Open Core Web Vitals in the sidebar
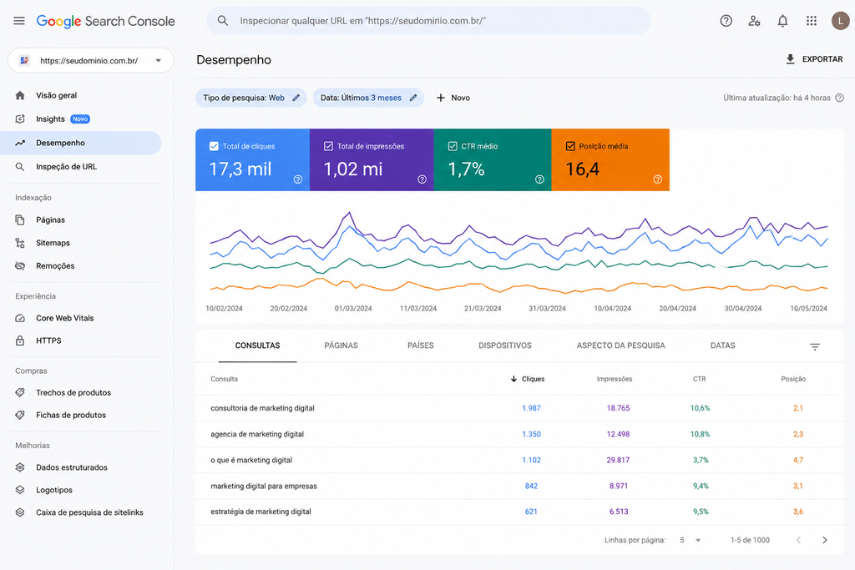 [x=65, y=318]
